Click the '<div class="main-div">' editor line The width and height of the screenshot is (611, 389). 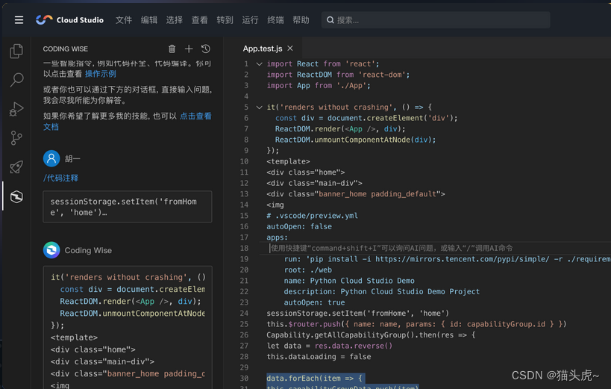[315, 183]
